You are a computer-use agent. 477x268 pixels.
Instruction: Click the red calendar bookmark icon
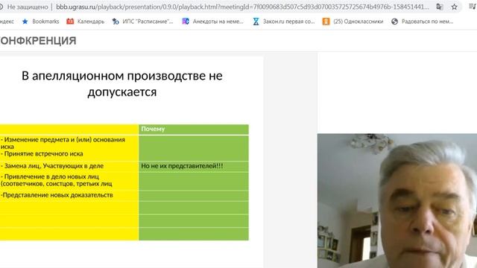pos(70,22)
